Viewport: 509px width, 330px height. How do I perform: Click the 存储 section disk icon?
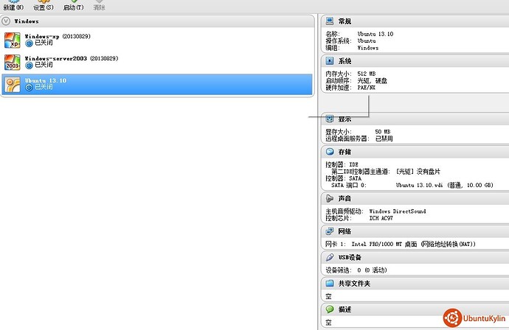pos(330,152)
